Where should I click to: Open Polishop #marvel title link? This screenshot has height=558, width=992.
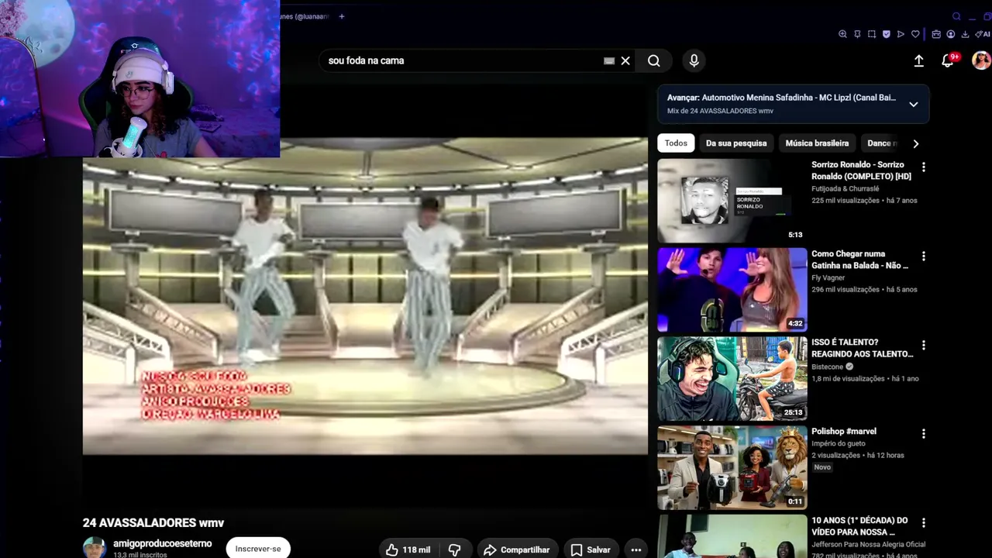pos(843,432)
